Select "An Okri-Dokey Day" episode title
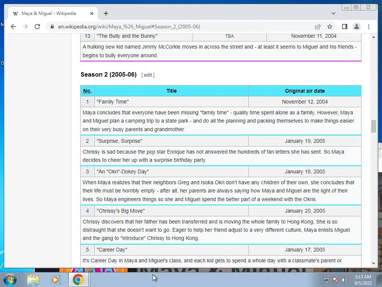The width and height of the screenshot is (382, 287). pos(122,172)
